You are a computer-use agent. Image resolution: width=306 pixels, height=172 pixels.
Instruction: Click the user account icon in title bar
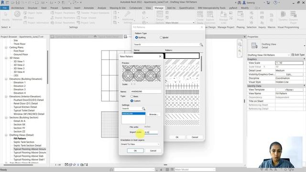pos(244,2)
